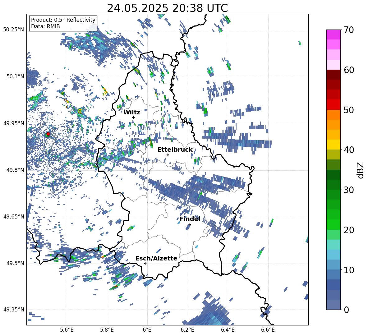368x336 pixels.
Task: Click the 49.35°N latitude tick label
Action: [x=14, y=310]
